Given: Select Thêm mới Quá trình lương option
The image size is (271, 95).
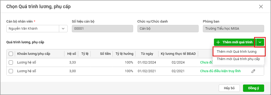Looking at the screenshot, I should pos(236,51).
